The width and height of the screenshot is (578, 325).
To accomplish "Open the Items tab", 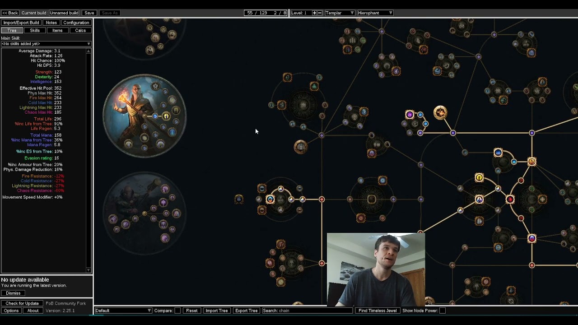I will (57, 30).
